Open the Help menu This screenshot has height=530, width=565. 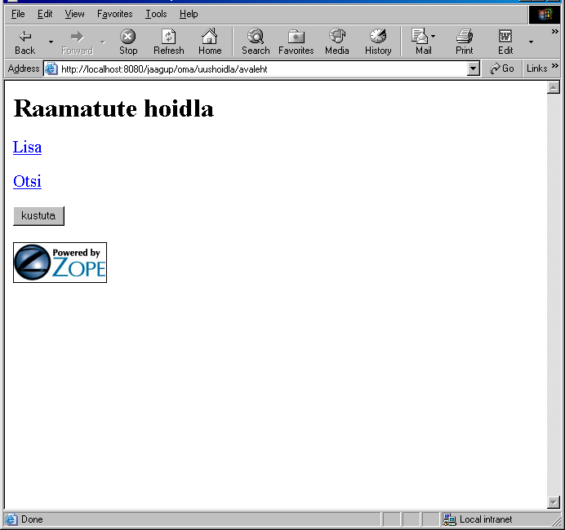[189, 14]
